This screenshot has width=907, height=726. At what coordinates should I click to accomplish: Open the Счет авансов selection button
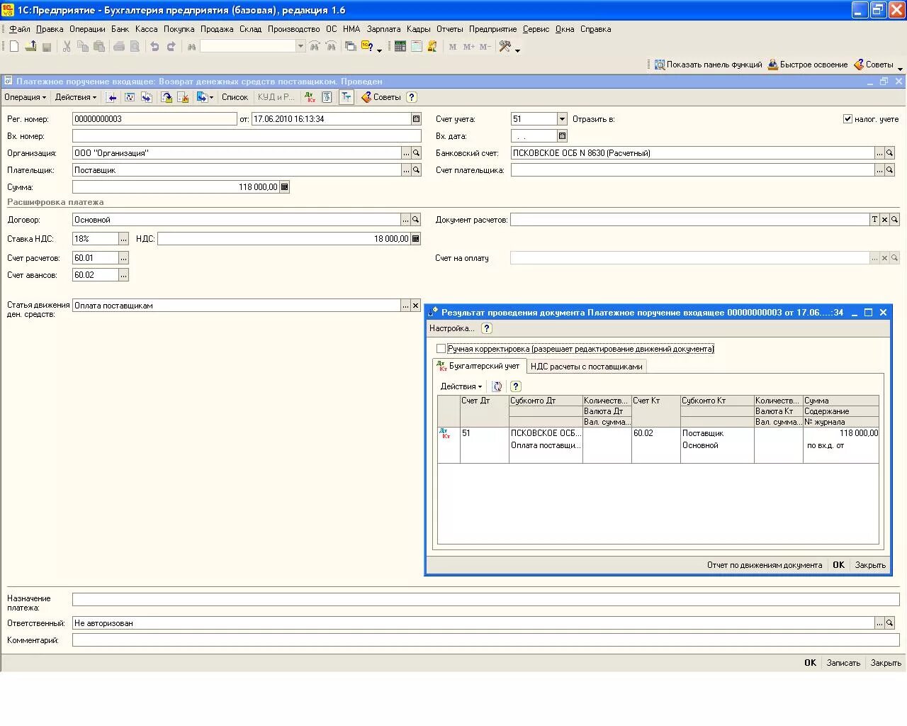click(x=124, y=275)
